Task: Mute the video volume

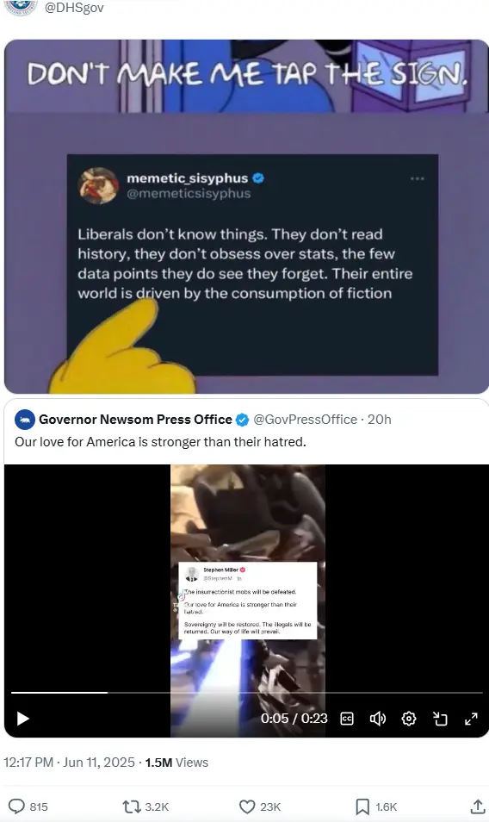Action: [x=377, y=719]
